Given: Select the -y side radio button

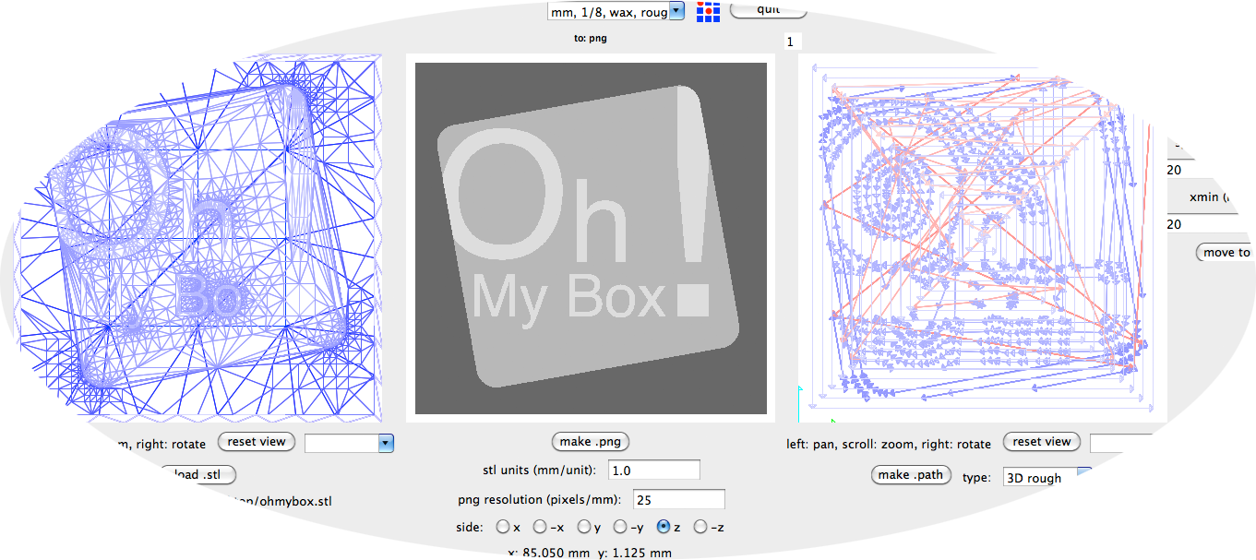Looking at the screenshot, I should point(620,527).
